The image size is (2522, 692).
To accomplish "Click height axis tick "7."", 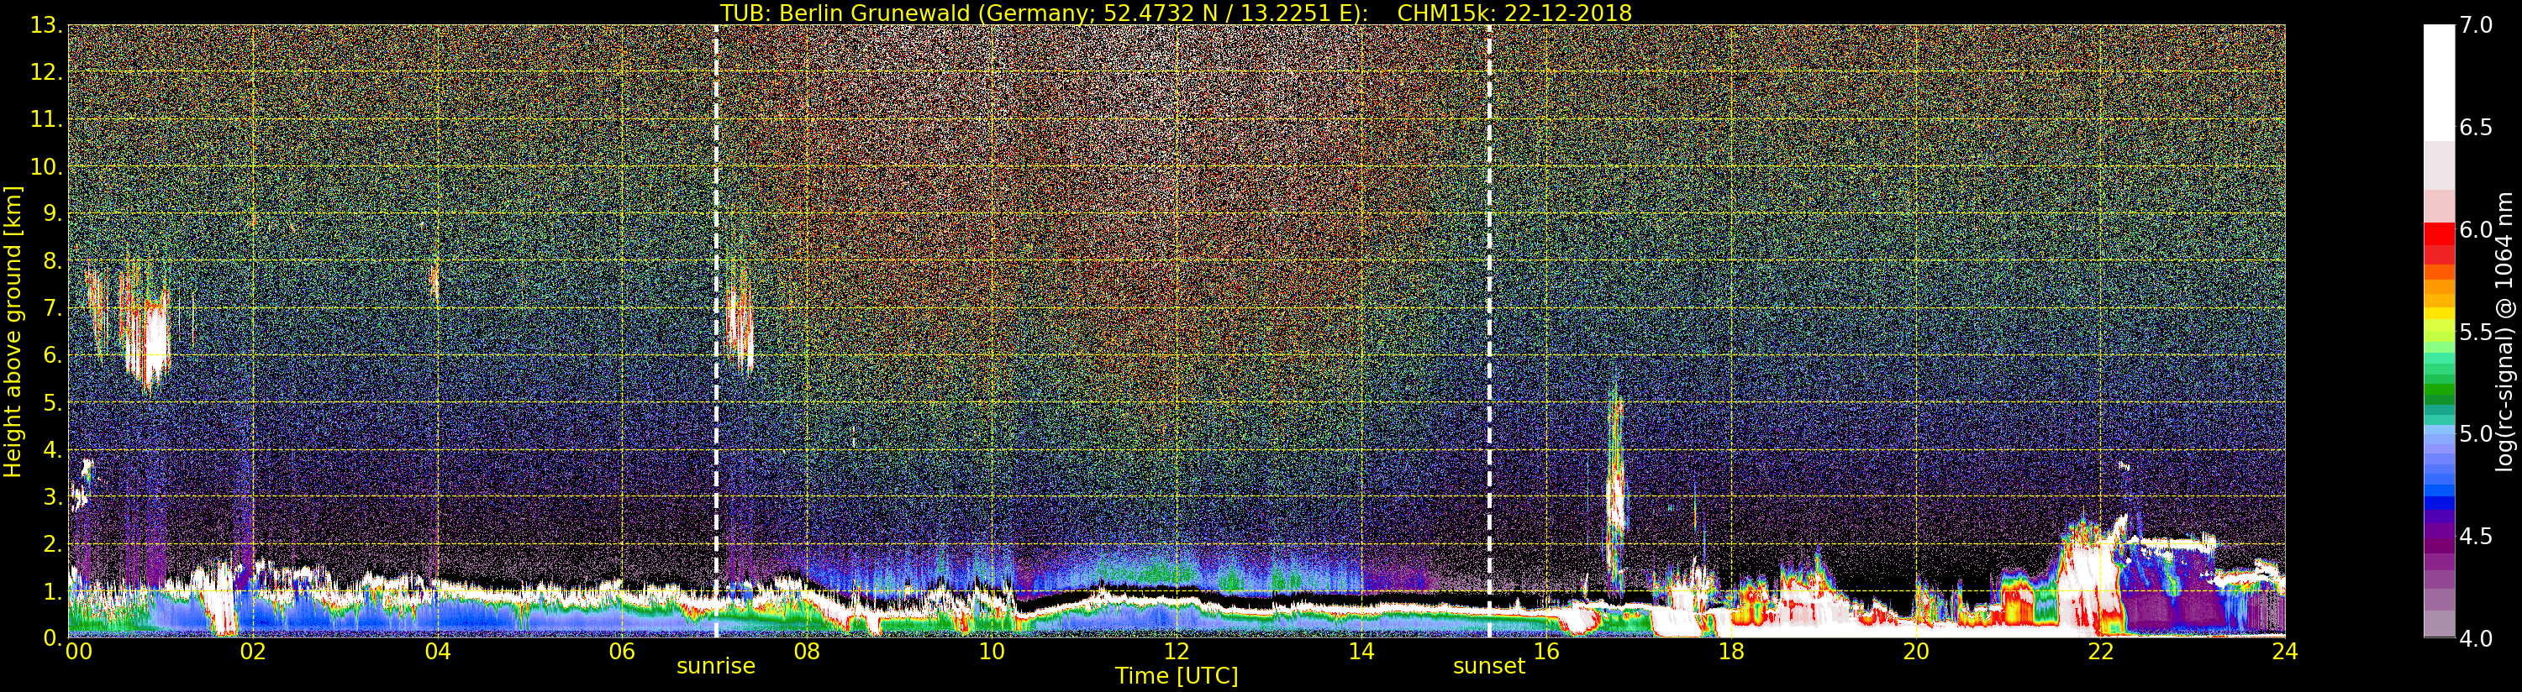I will [52, 308].
